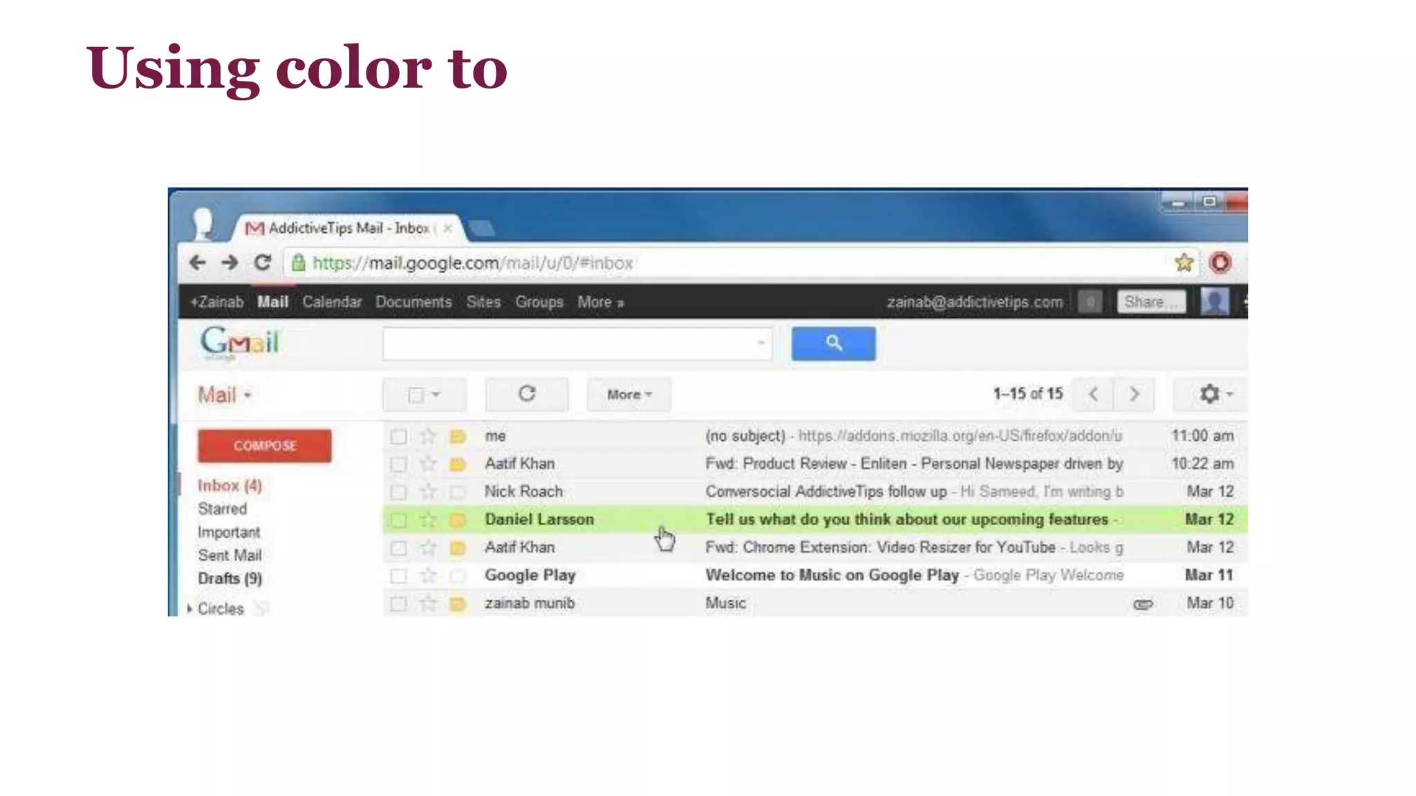Image resolution: width=1416 pixels, height=796 pixels.
Task: Select Mail in the top black bar
Action: (272, 302)
